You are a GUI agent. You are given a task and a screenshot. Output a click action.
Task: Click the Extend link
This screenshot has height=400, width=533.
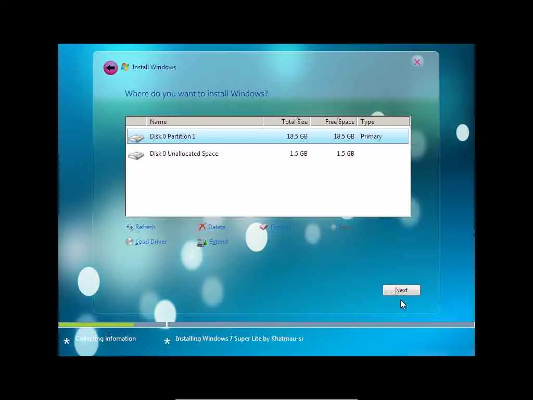coord(219,242)
